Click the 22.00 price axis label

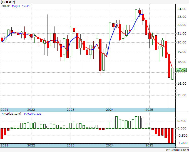pos(181,25)
